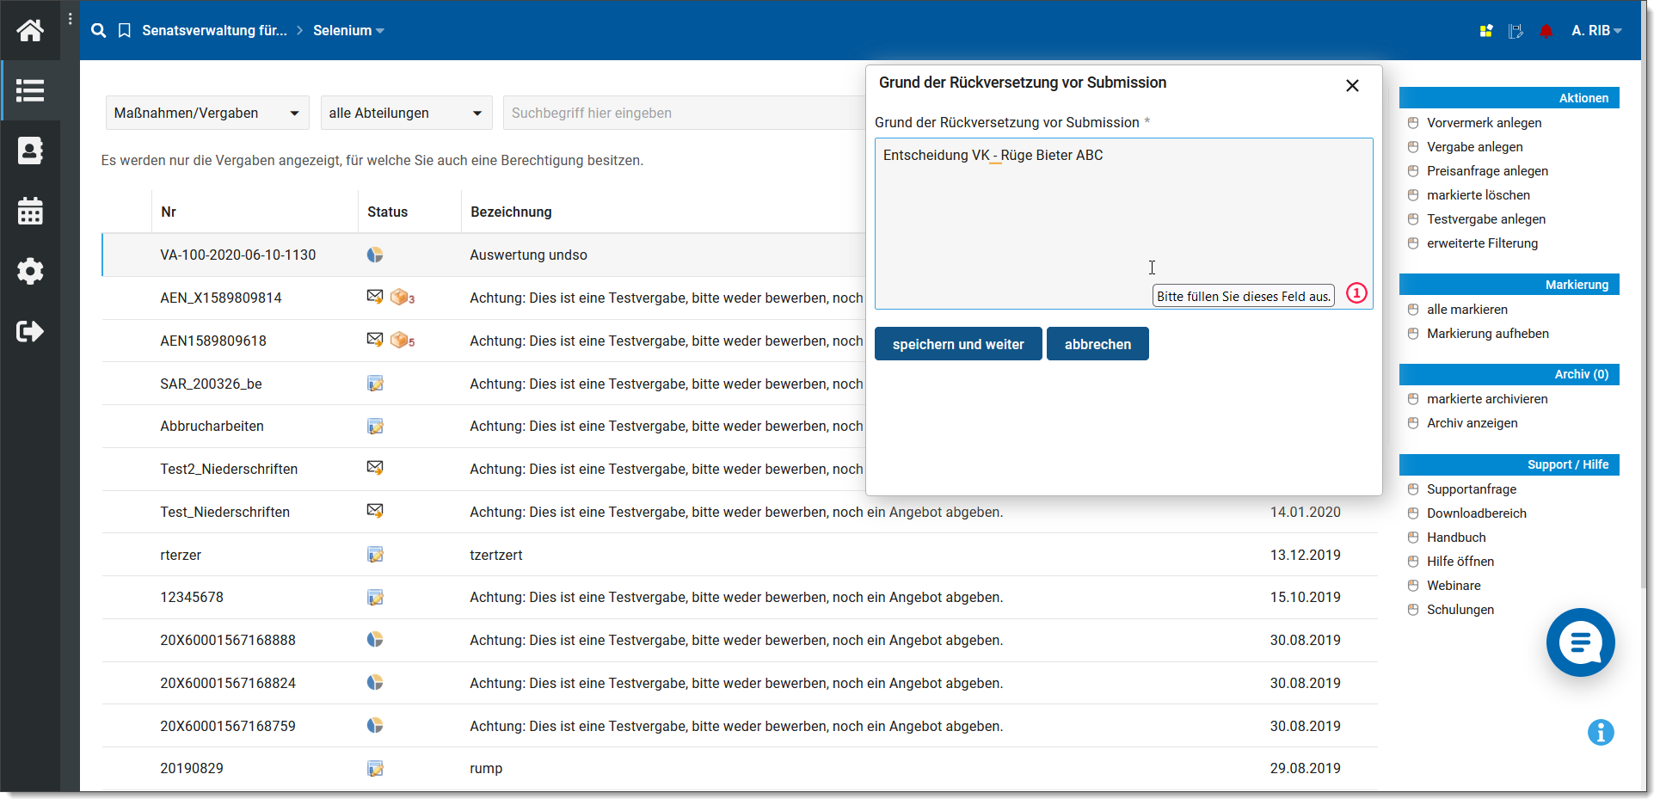The height and width of the screenshot is (805, 1660).
Task: Click Preisanfrage anlegen action
Action: (1487, 171)
